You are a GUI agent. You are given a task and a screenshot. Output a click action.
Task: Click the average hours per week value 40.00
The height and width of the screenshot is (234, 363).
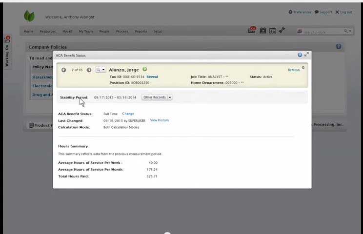[153, 163]
